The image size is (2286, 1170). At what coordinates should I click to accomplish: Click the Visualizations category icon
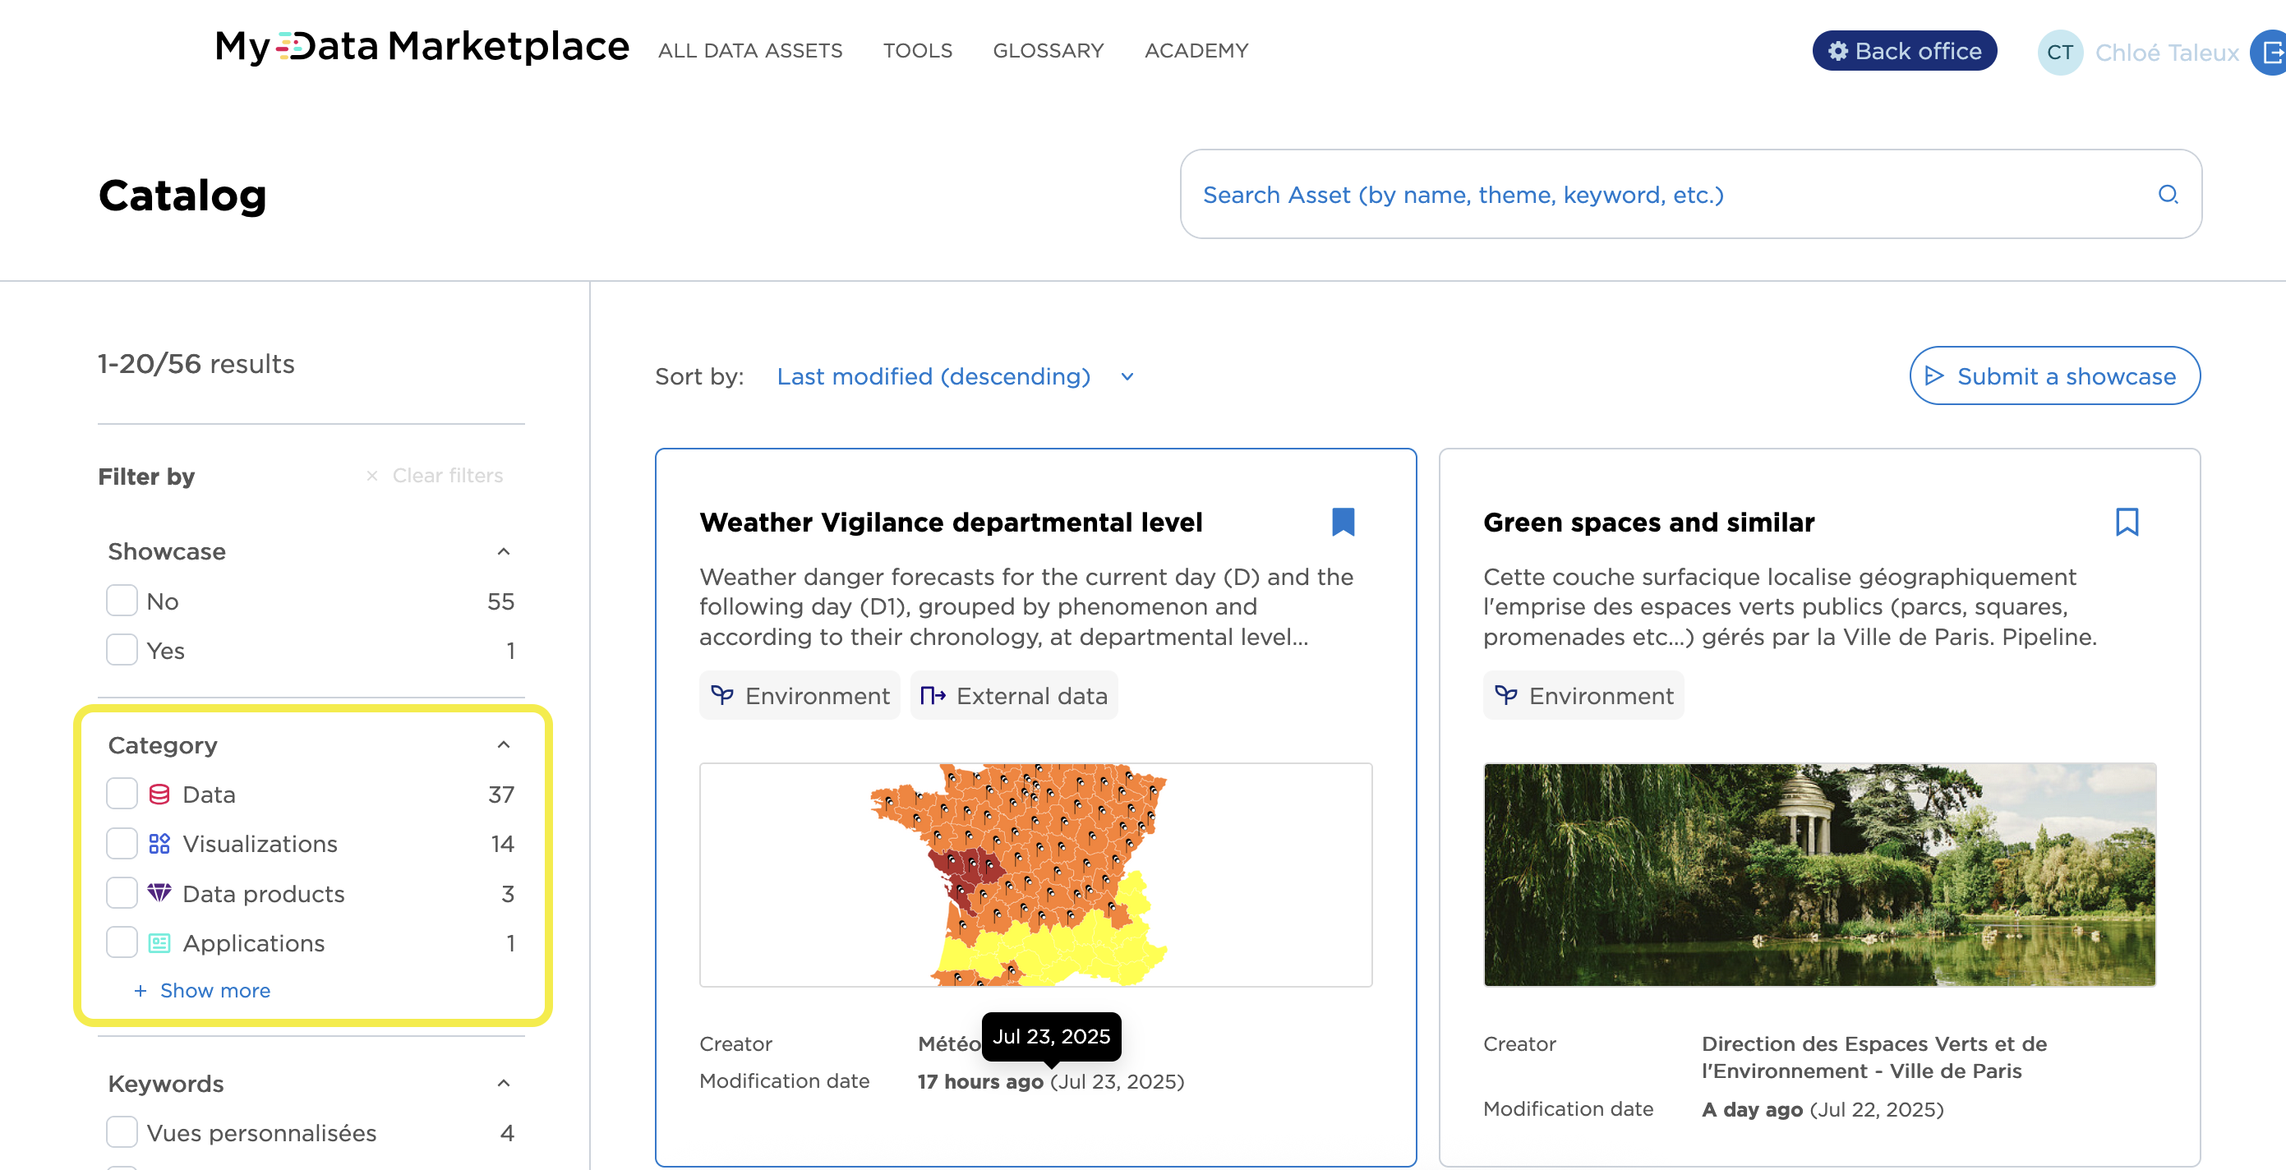click(159, 844)
